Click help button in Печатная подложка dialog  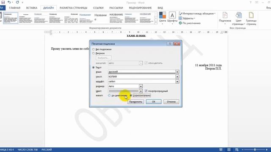click(170, 44)
